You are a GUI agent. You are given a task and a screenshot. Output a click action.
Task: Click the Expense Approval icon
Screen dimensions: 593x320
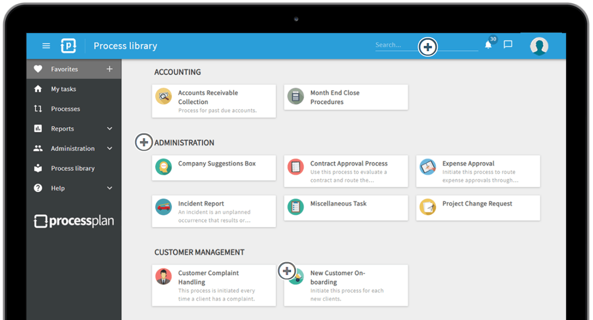428,167
